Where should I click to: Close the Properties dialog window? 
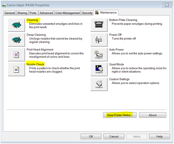click(x=167, y=5)
